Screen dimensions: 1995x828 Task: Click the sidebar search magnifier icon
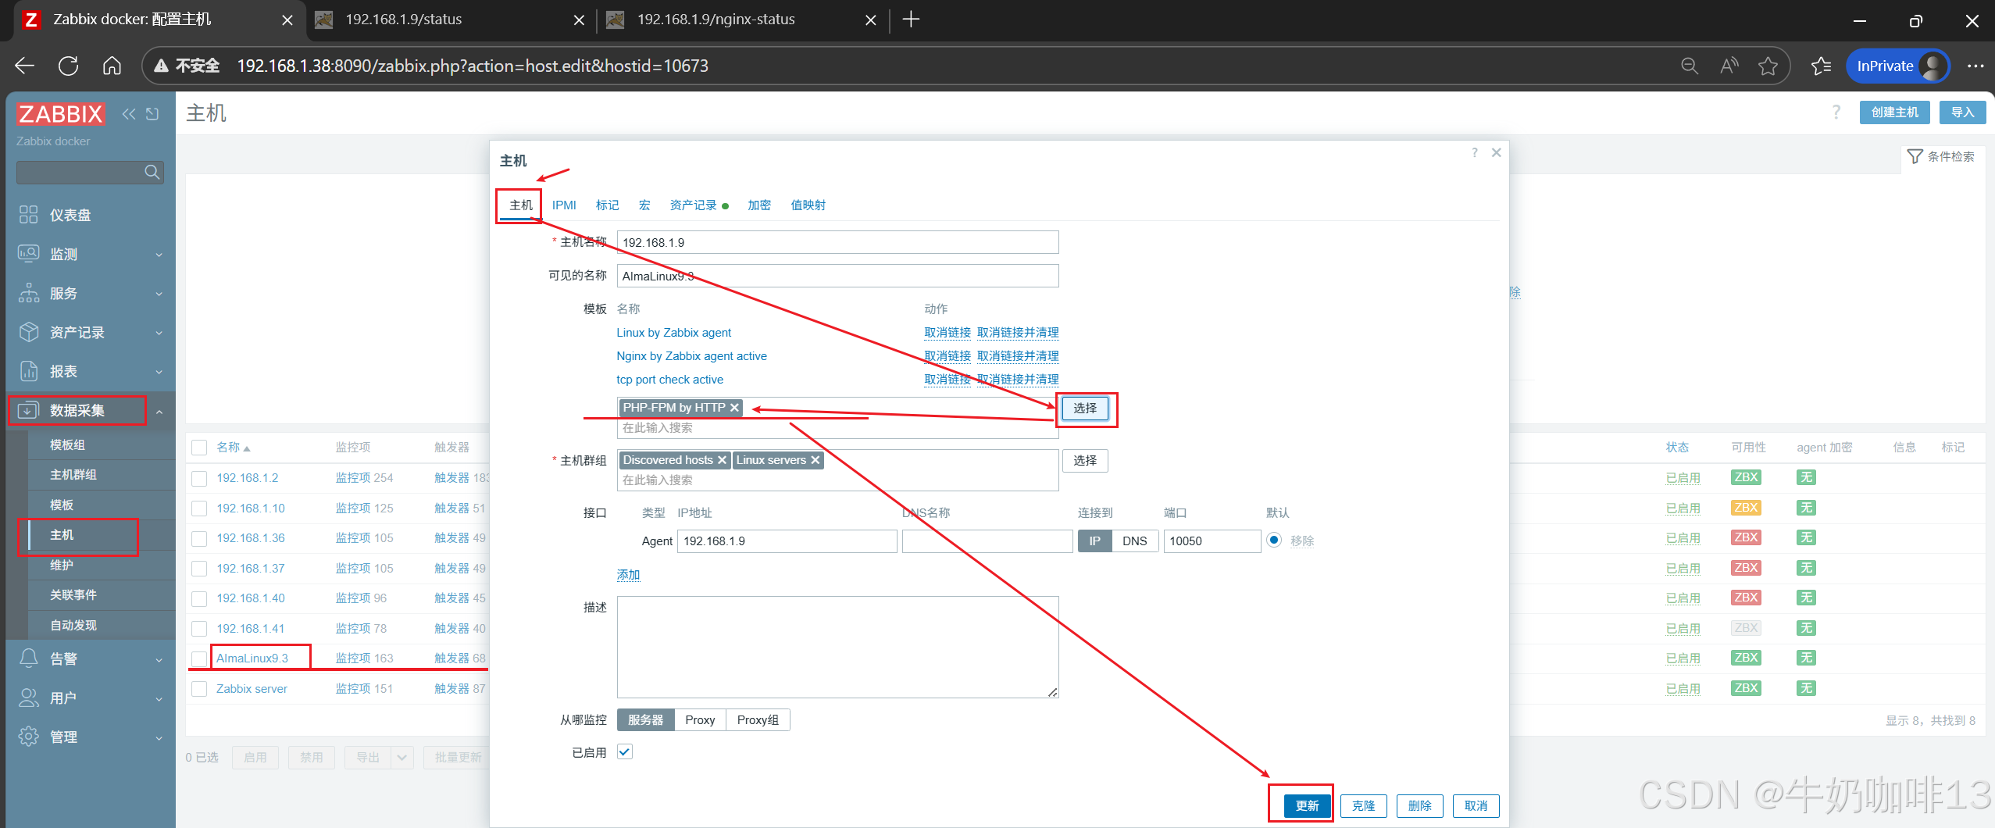[x=152, y=172]
